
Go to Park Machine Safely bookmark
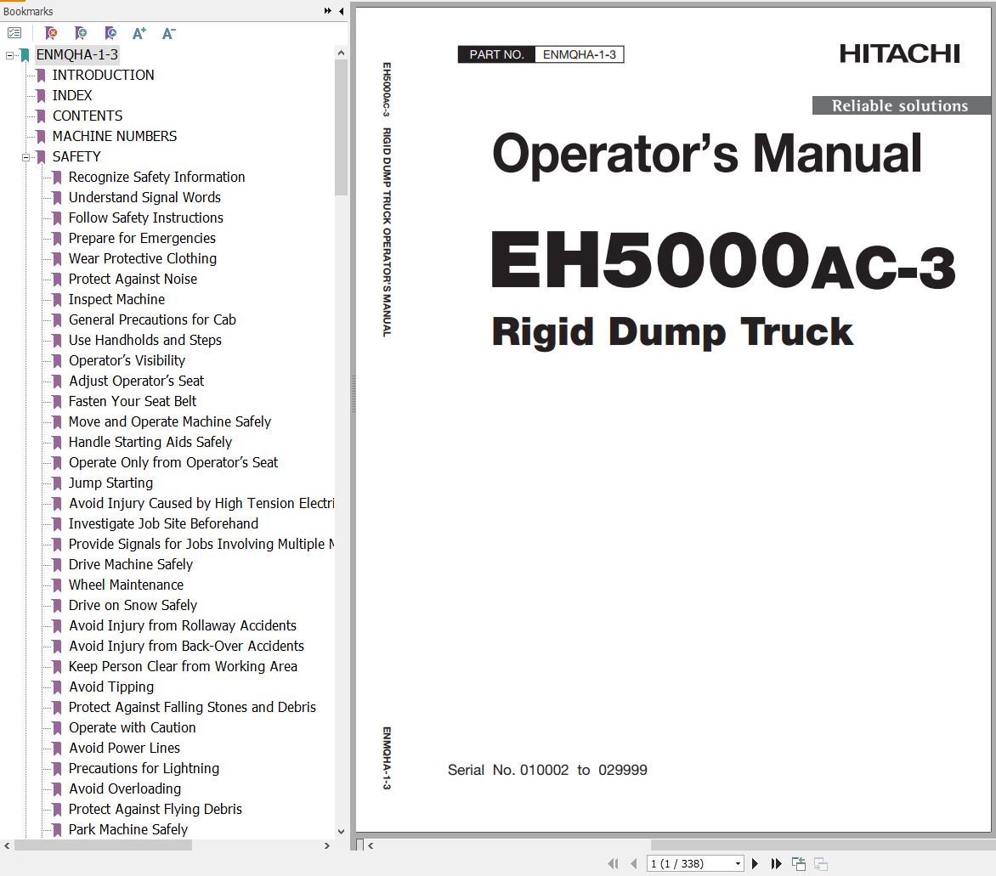pyautogui.click(x=127, y=829)
